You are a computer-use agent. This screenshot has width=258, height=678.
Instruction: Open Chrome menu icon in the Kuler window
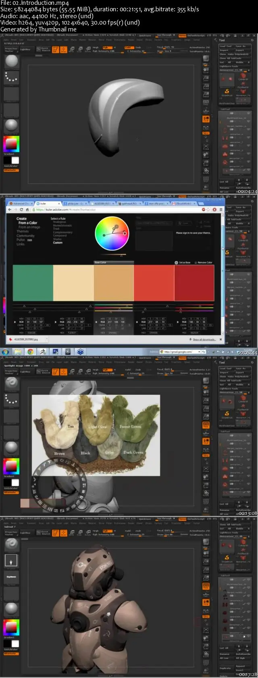click(221, 209)
